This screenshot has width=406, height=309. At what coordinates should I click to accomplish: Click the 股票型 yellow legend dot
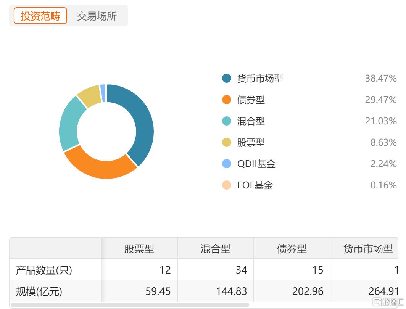click(x=227, y=142)
